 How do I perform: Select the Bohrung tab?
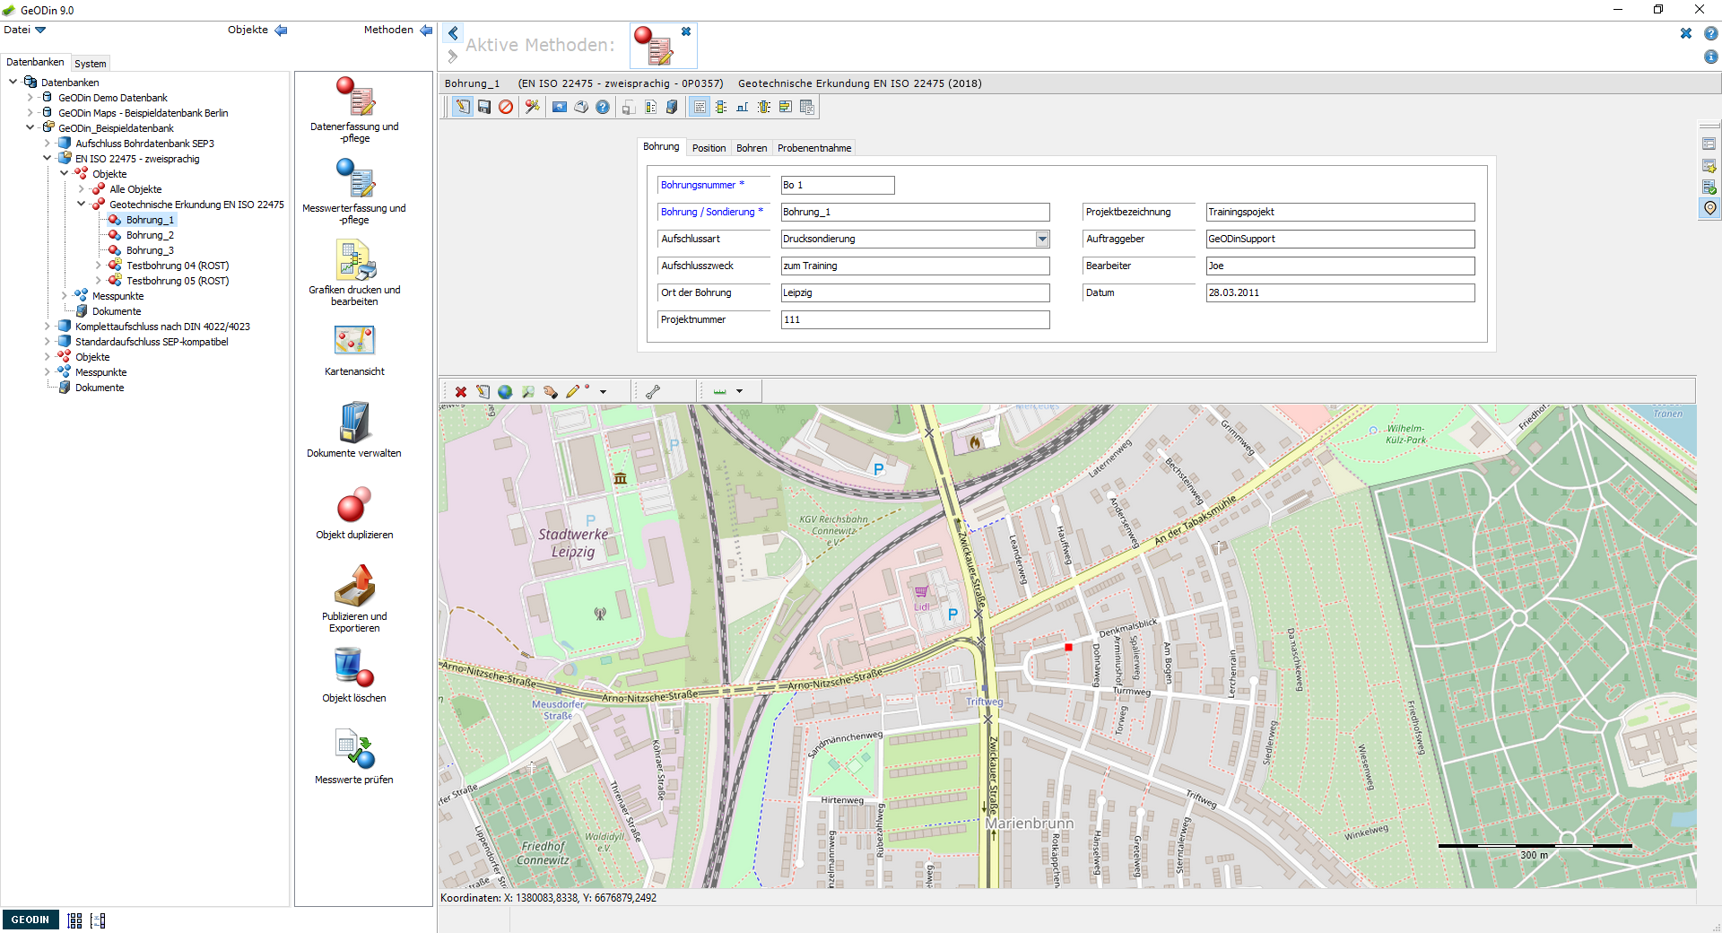point(661,147)
